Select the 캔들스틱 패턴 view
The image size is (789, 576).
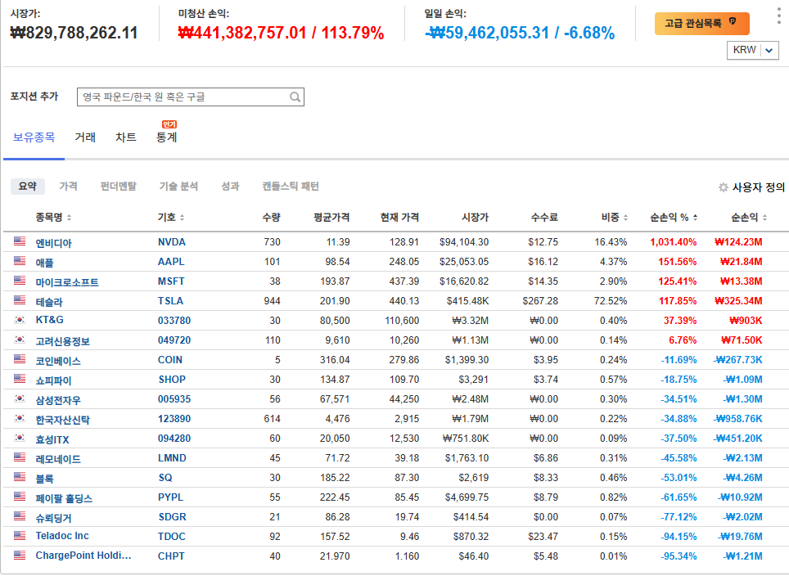[x=291, y=187]
